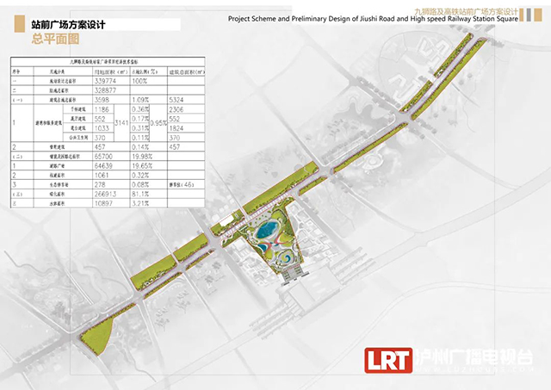
Task: Select the 站前广场方案设计 heading
Action: point(68,26)
